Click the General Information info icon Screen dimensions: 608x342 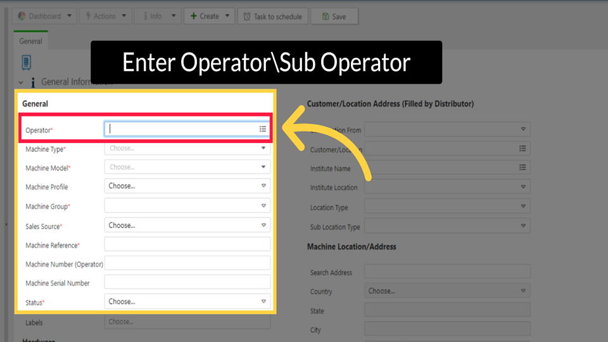tap(32, 83)
